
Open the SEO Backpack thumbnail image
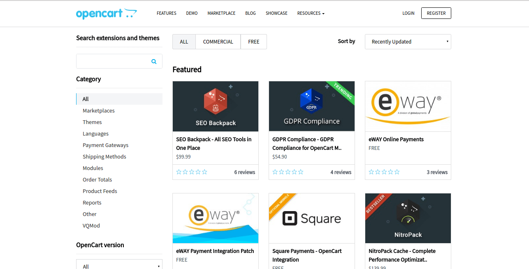point(216,106)
